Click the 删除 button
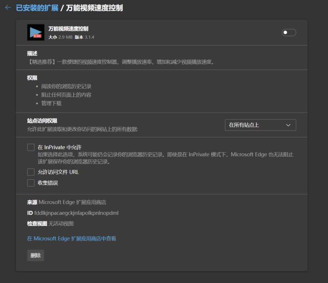 tap(35, 255)
